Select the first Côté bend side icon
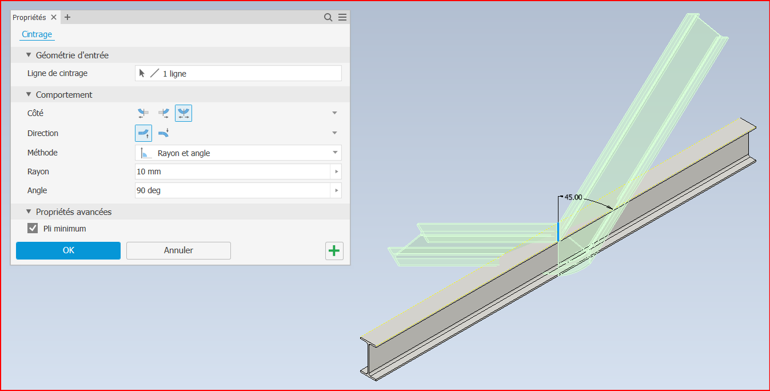This screenshot has height=391, width=770. coord(143,114)
